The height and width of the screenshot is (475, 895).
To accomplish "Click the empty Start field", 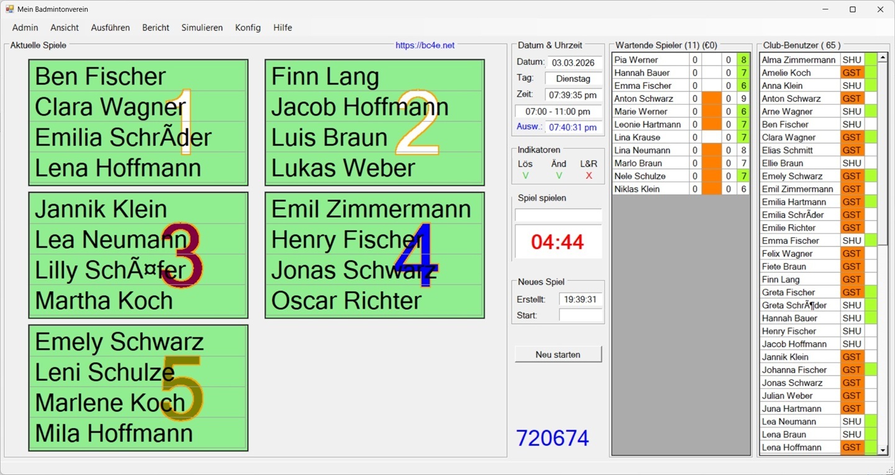I will pos(581,315).
